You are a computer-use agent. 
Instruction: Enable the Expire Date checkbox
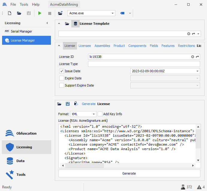[x=62, y=78]
